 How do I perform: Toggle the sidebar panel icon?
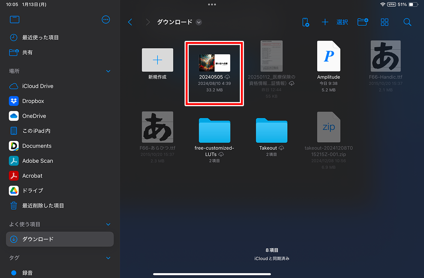(14, 20)
